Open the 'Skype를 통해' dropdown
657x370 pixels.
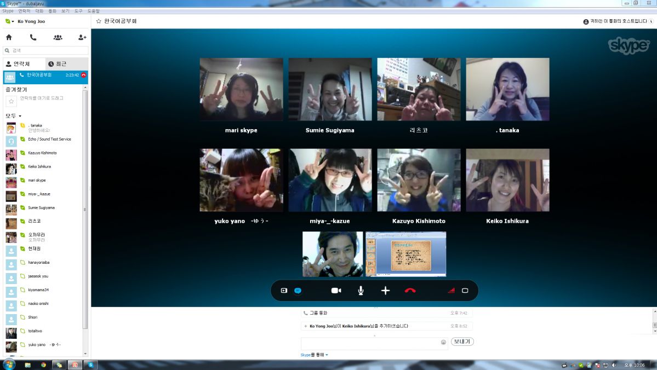pos(314,355)
